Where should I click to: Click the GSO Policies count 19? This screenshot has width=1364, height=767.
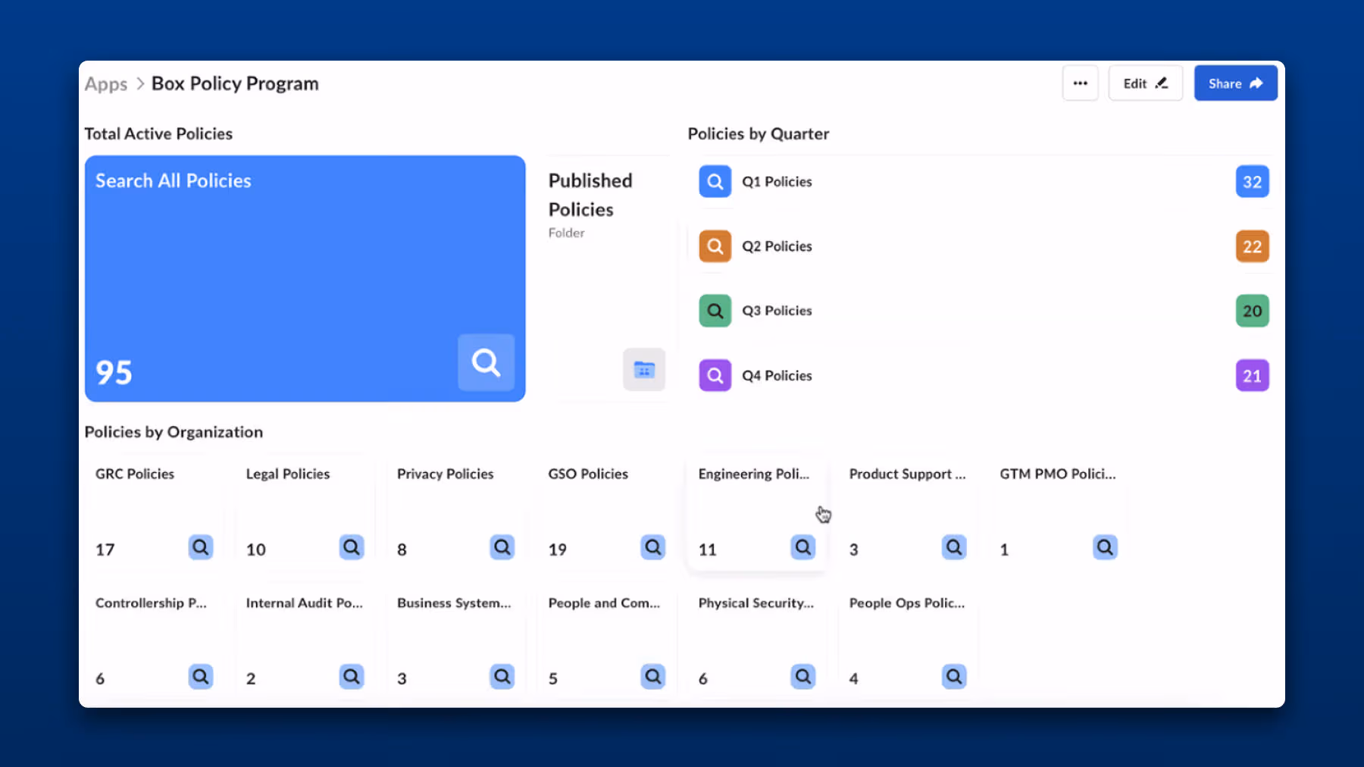(558, 549)
